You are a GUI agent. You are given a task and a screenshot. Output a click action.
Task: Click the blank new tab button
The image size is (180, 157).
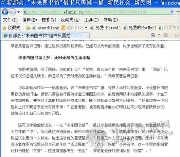pos(86,35)
